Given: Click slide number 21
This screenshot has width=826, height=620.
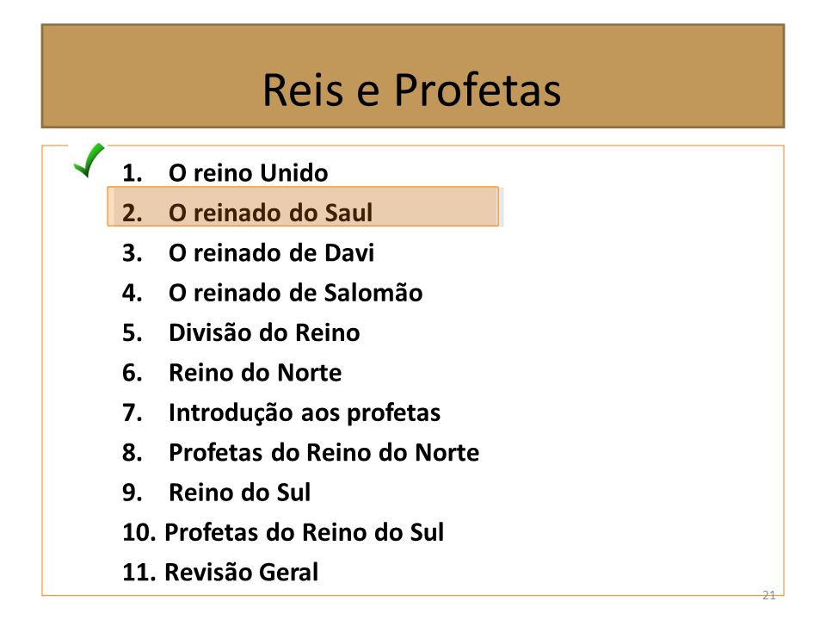Looking at the screenshot, I should click(768, 595).
